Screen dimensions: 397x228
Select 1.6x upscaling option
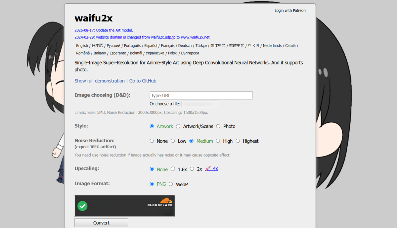click(173, 169)
